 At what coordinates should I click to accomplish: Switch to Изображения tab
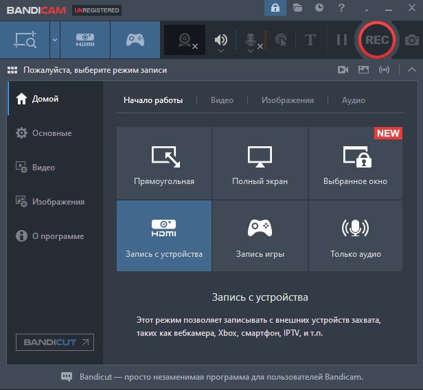pyautogui.click(x=288, y=100)
